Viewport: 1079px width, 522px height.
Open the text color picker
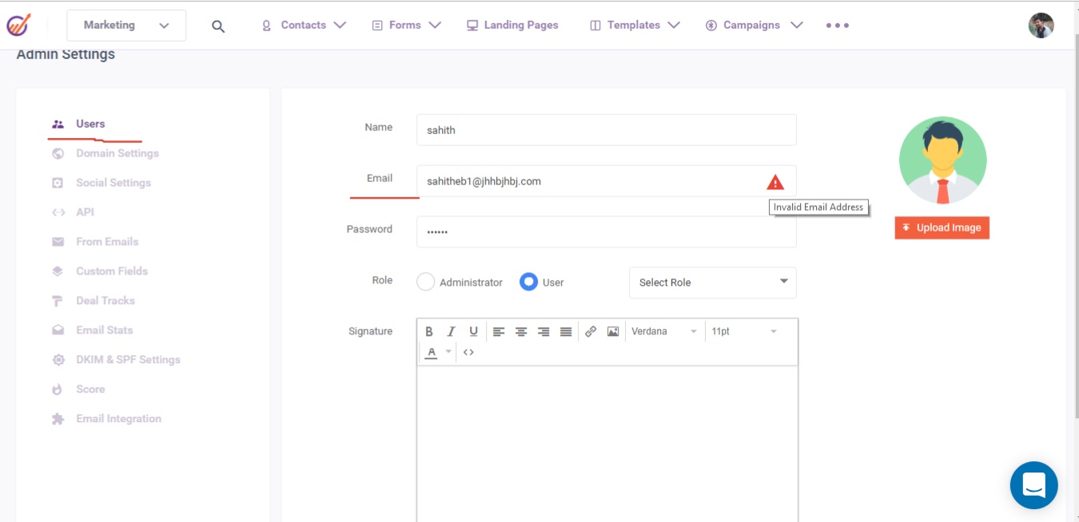(432, 352)
